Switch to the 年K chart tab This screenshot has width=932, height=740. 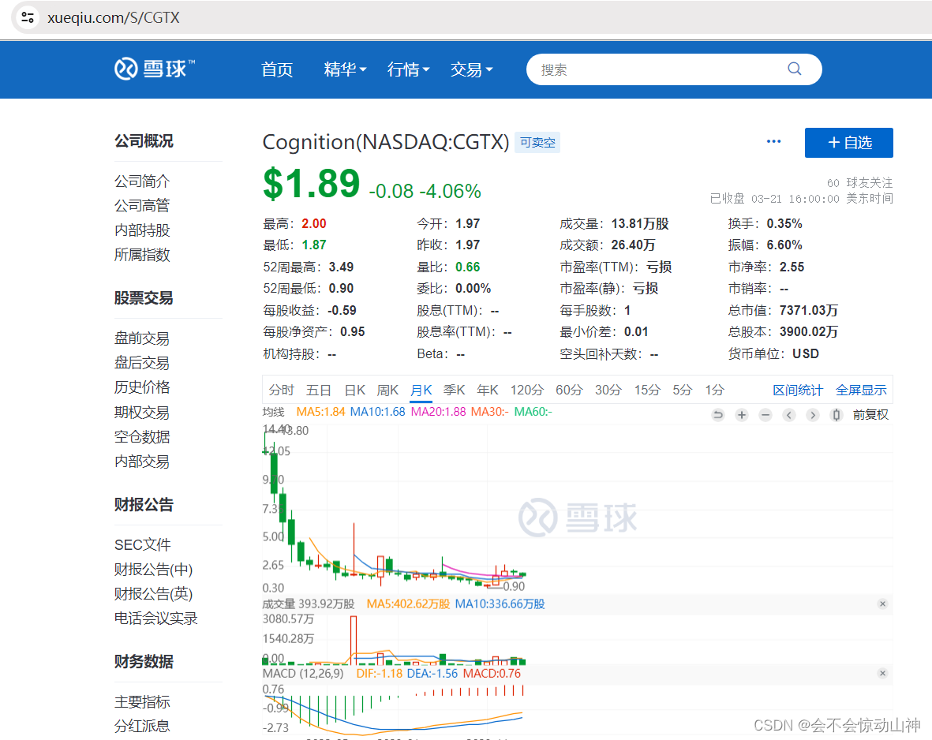tap(488, 390)
